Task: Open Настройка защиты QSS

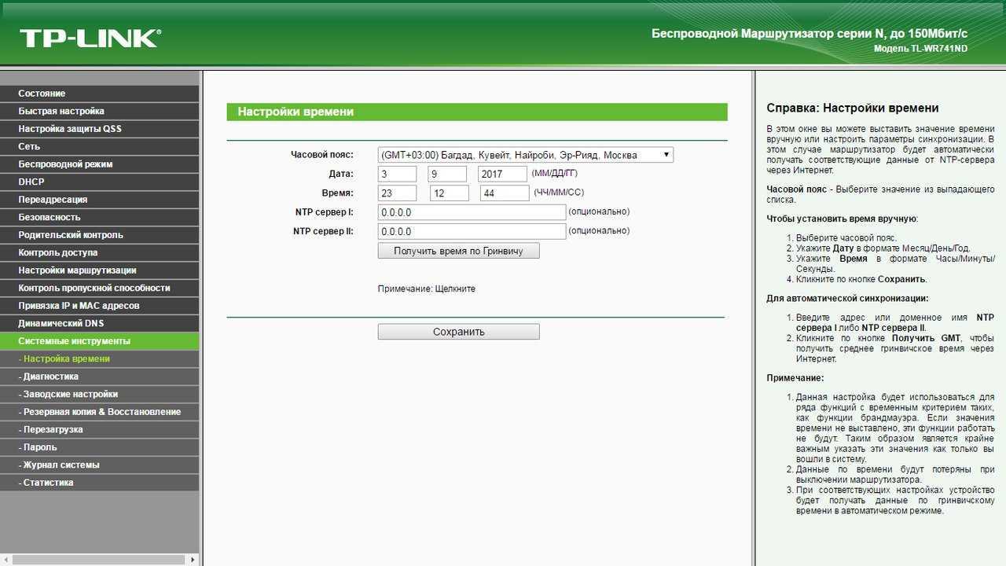Action: 99,129
